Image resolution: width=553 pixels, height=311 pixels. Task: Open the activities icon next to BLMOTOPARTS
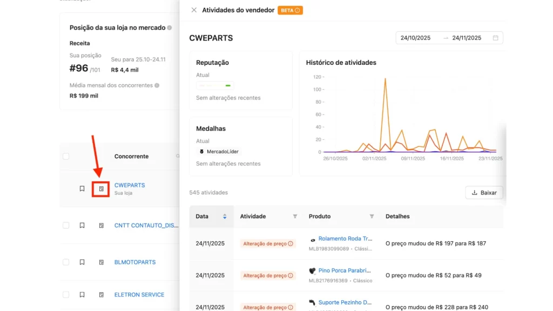[x=101, y=262]
